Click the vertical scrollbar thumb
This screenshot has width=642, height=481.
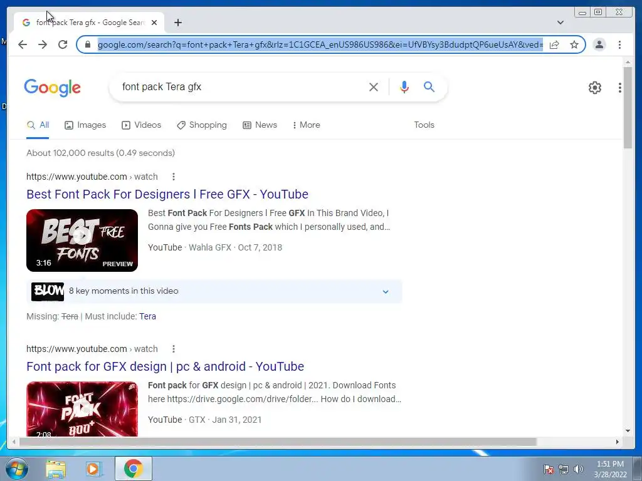(628, 108)
